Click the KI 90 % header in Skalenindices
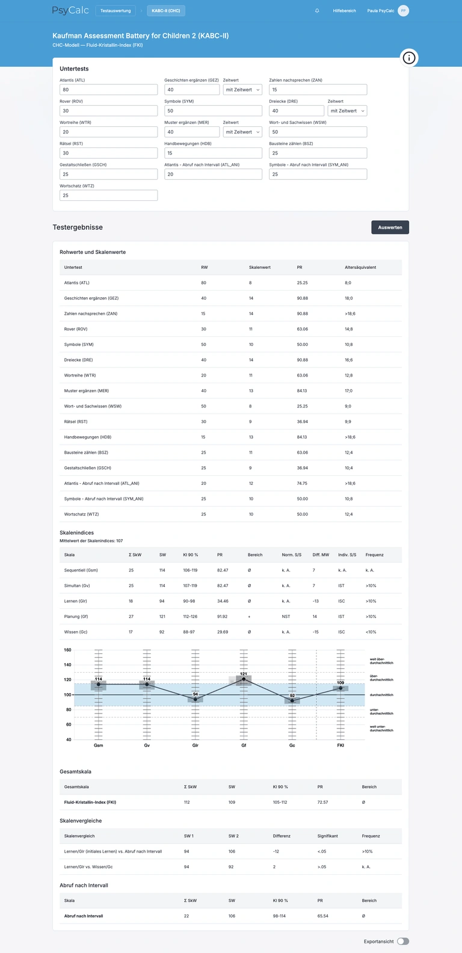The image size is (462, 953). pyautogui.click(x=191, y=555)
